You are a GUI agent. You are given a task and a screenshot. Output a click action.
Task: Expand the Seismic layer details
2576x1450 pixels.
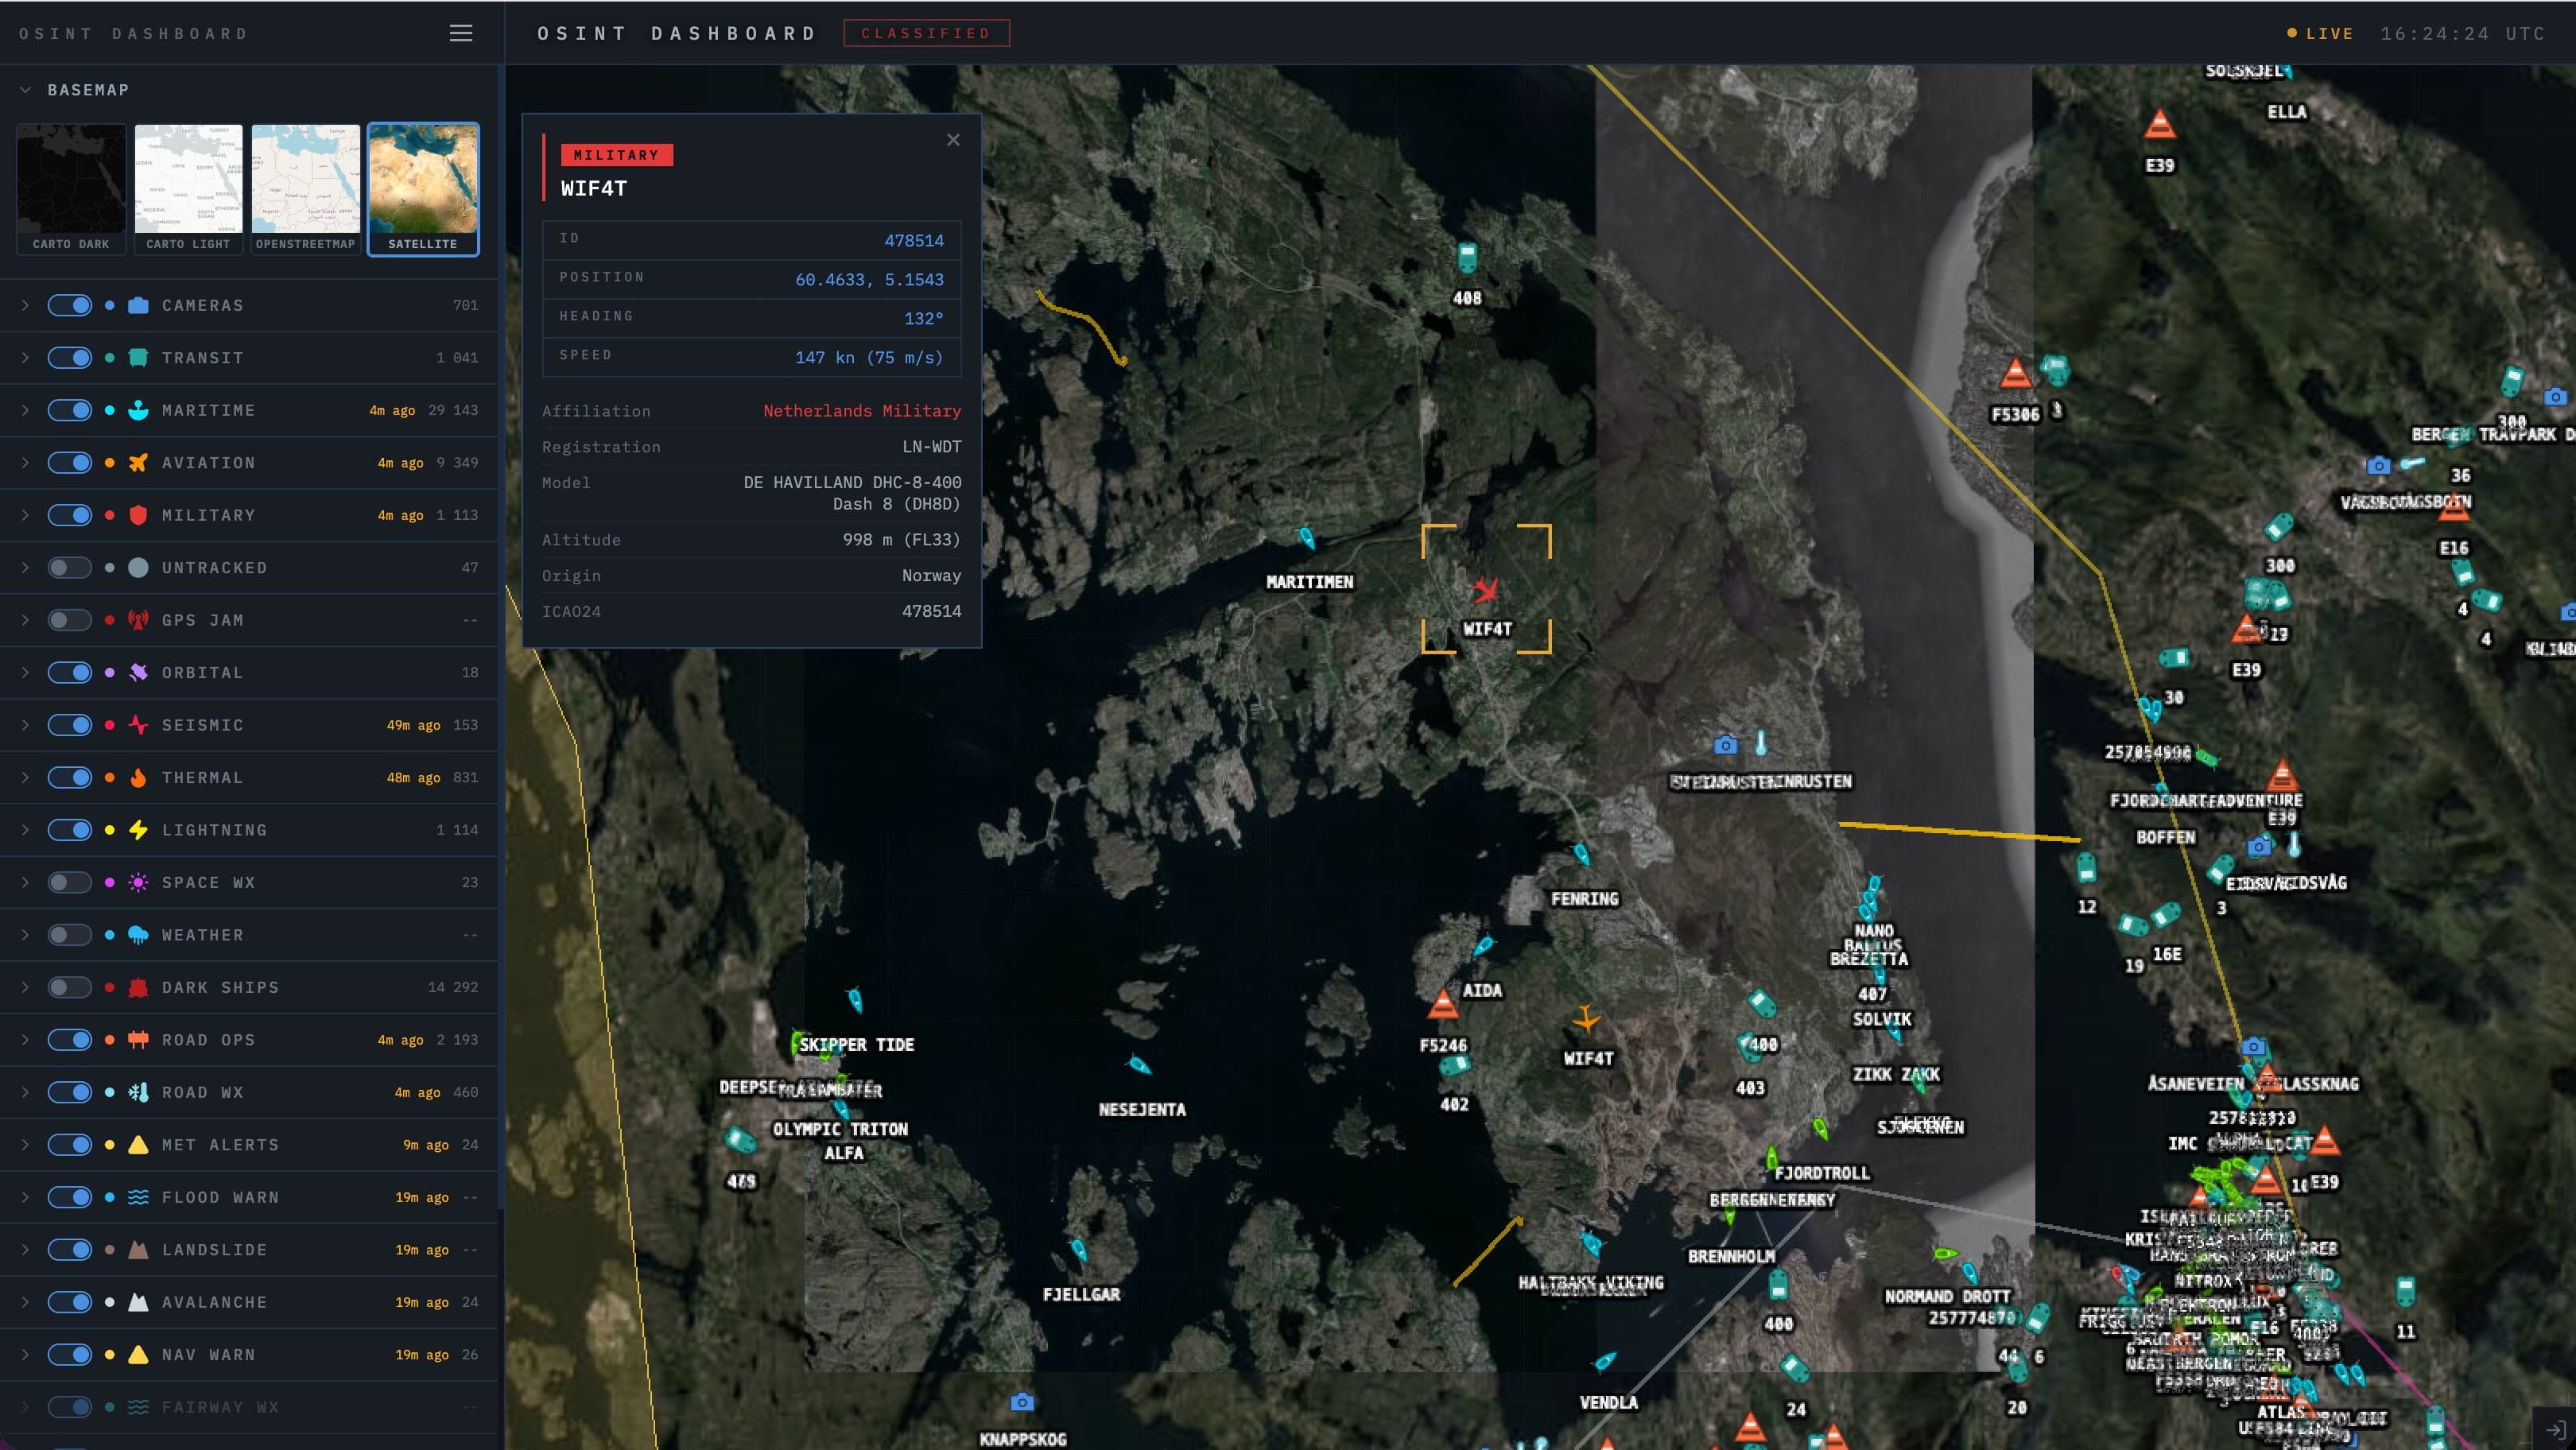point(26,725)
